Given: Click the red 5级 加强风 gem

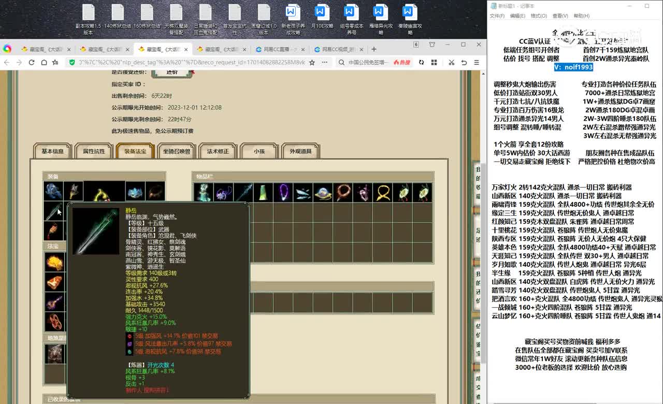Looking at the screenshot, I should point(129,336).
